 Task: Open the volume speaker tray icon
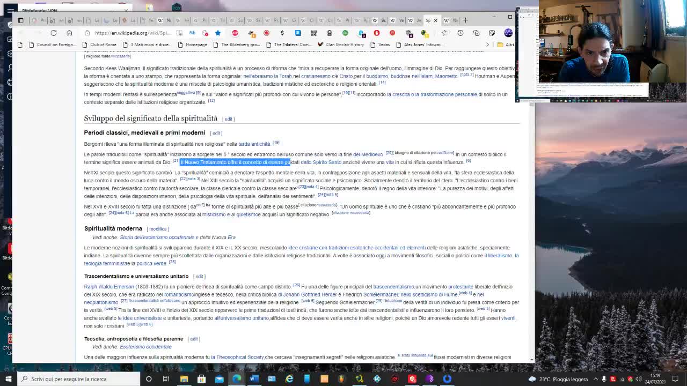[x=639, y=379]
